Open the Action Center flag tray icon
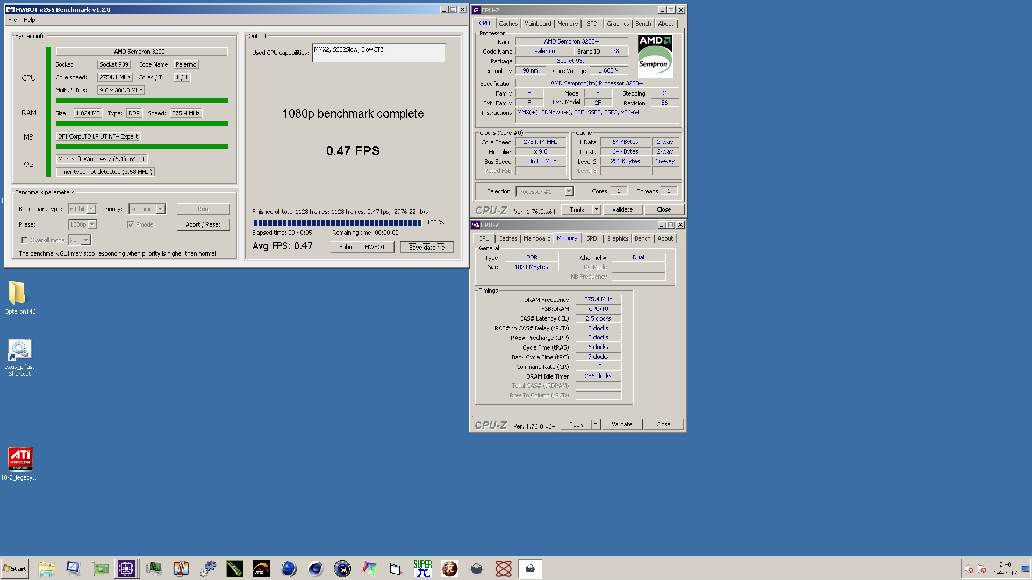 click(x=982, y=569)
